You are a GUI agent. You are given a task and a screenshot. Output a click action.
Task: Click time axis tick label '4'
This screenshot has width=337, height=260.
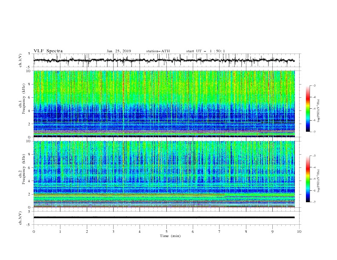tap(140, 232)
